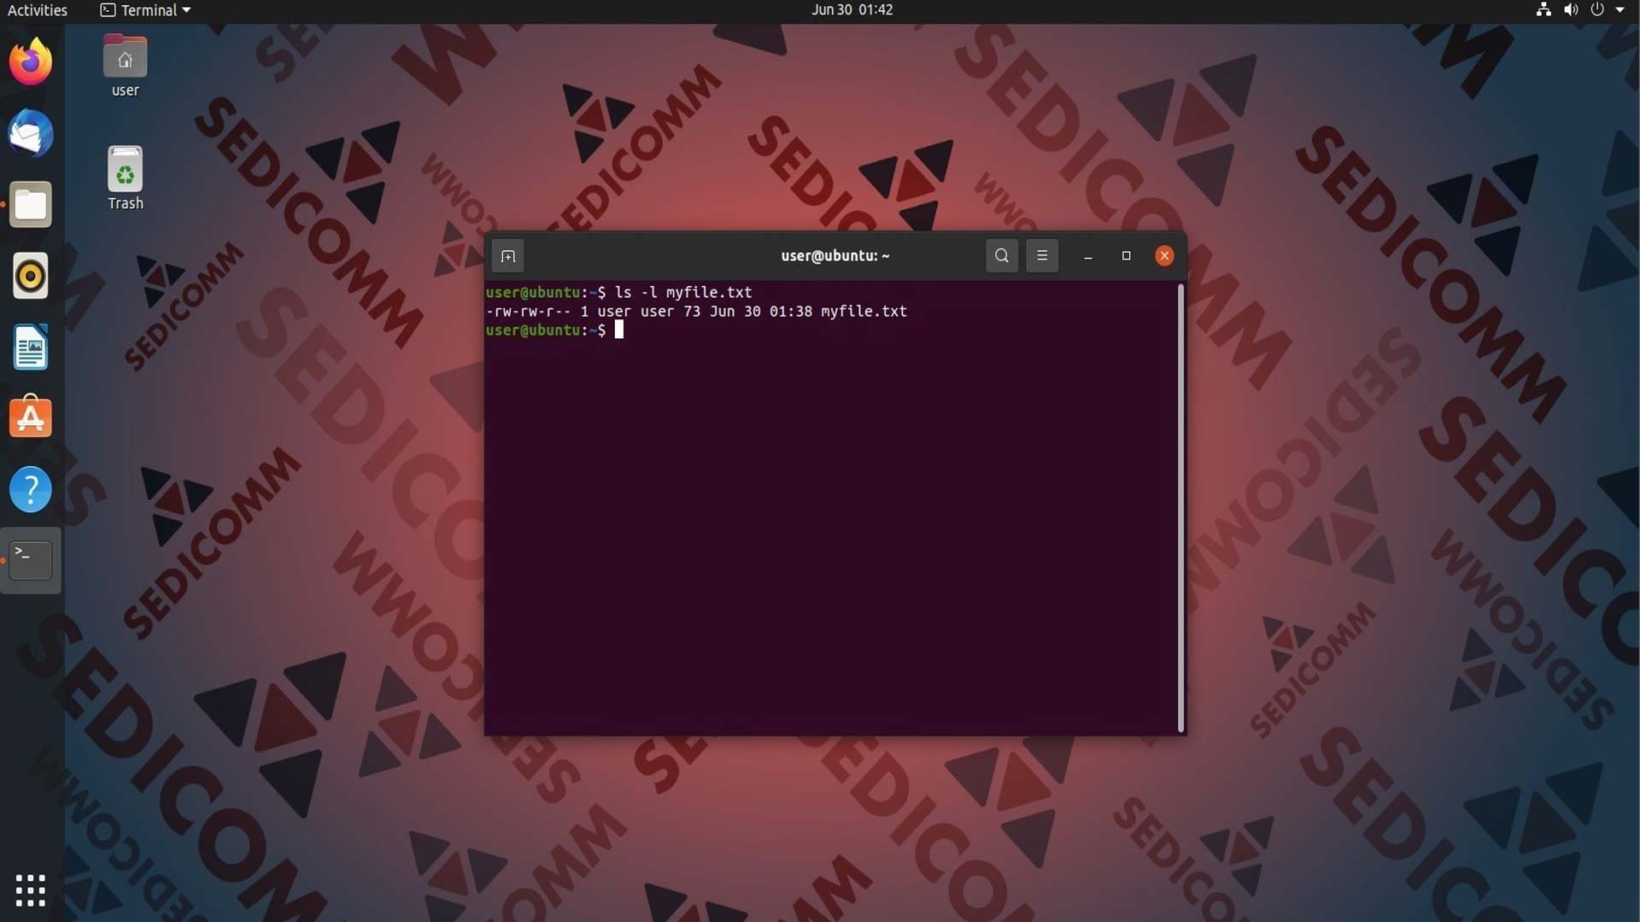Open new tab in terminal
Viewport: 1640px width, 922px height.
pyautogui.click(x=507, y=256)
